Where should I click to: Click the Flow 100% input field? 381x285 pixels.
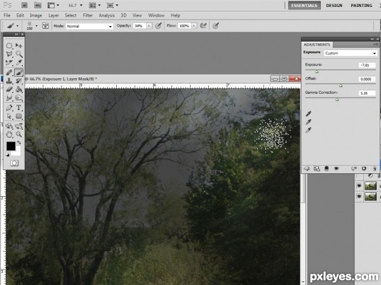pyautogui.click(x=184, y=26)
